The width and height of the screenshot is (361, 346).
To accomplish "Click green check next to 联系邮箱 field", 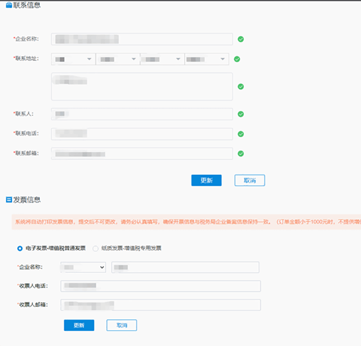I will coord(241,154).
